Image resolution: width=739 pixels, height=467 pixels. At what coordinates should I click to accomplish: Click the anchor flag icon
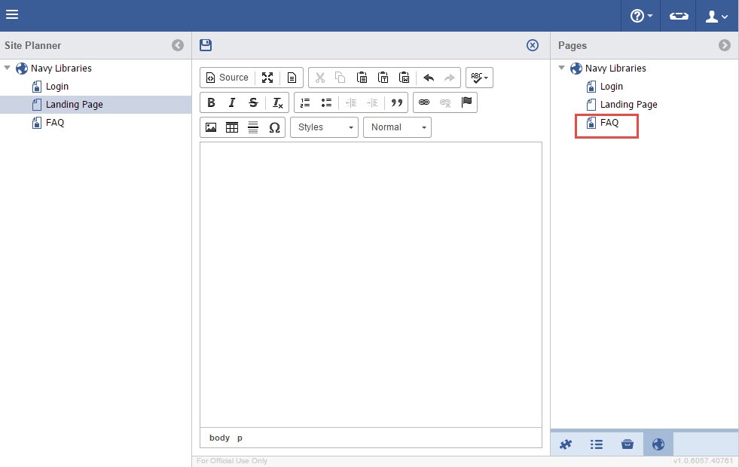point(466,102)
